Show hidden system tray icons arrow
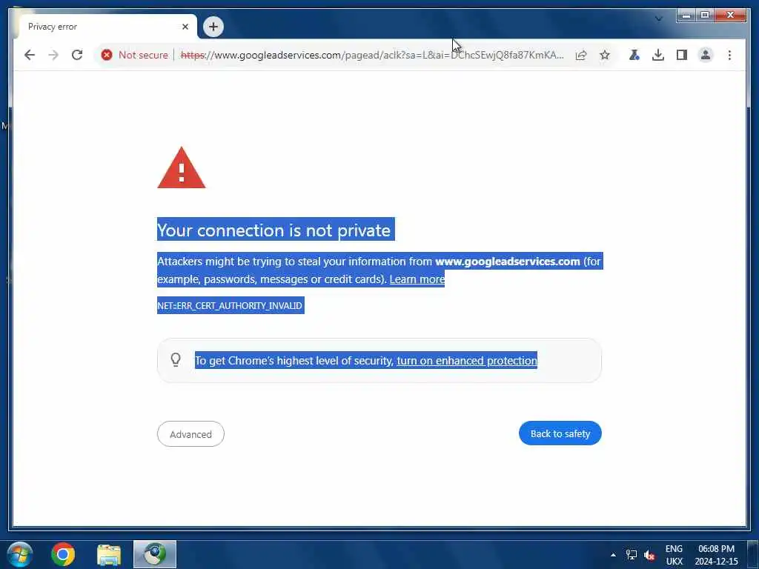The width and height of the screenshot is (759, 569). pyautogui.click(x=613, y=555)
